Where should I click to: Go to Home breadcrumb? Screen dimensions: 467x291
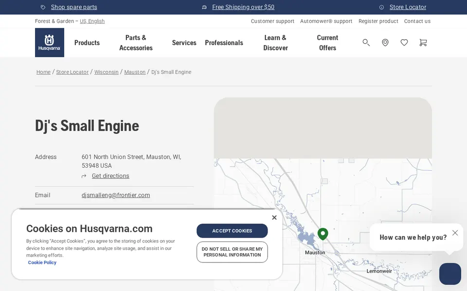click(x=43, y=72)
